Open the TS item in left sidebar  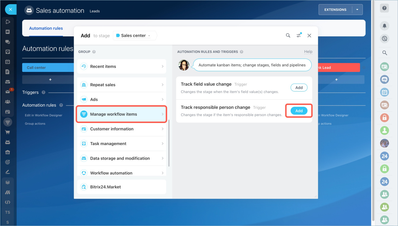pos(8,212)
